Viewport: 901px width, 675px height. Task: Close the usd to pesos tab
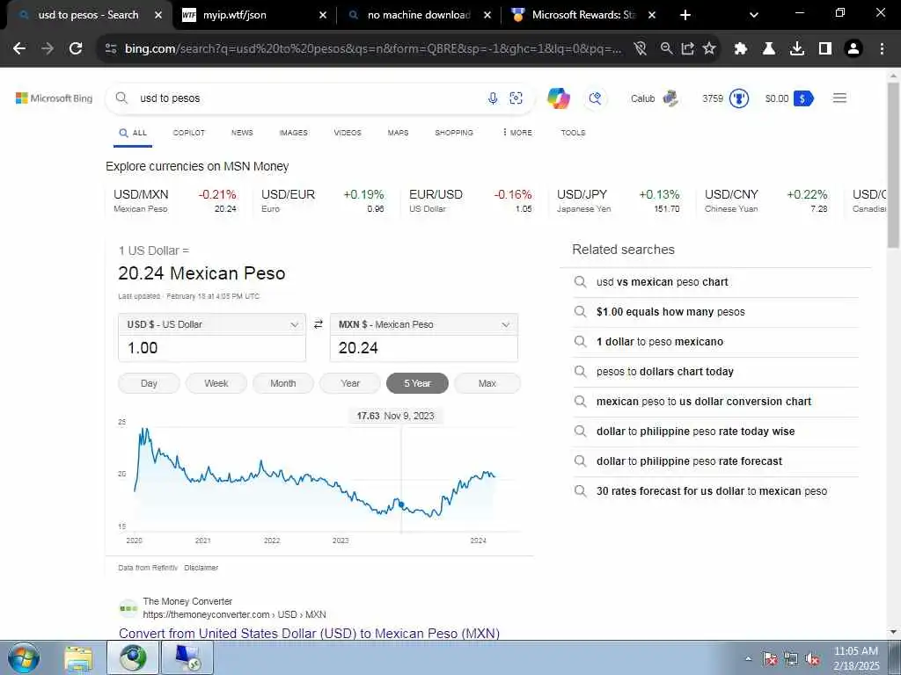(x=158, y=15)
